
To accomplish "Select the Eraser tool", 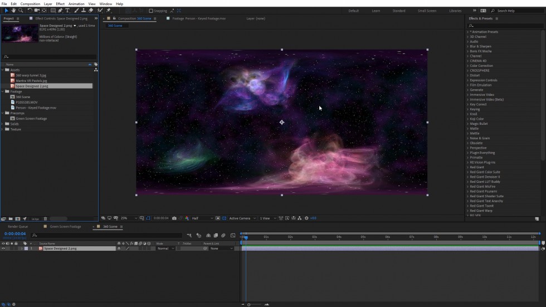I will point(91,10).
